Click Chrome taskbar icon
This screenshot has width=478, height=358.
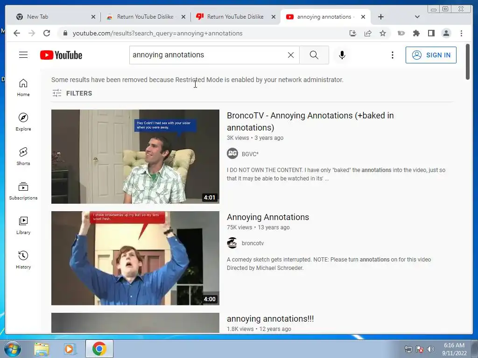point(99,349)
